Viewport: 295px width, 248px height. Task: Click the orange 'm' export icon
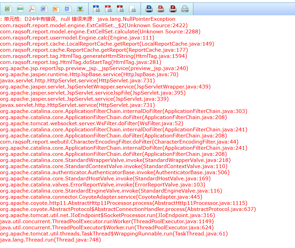point(56,9)
